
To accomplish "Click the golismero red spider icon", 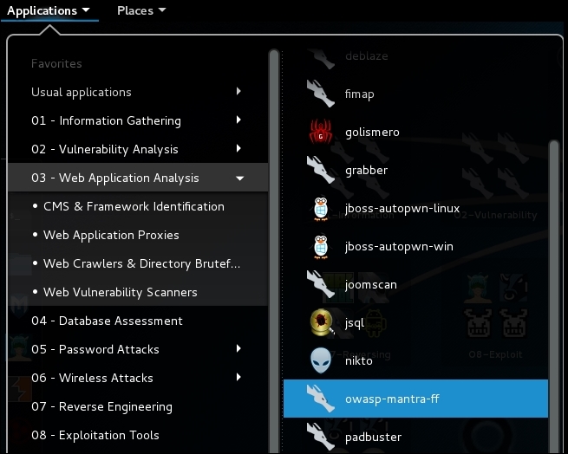I will click(x=321, y=132).
